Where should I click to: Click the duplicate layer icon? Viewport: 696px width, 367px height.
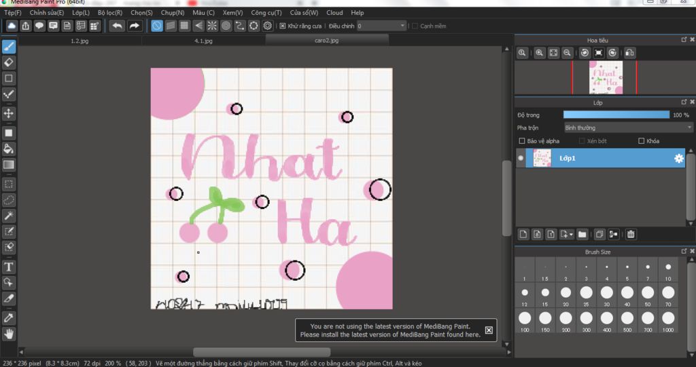599,234
